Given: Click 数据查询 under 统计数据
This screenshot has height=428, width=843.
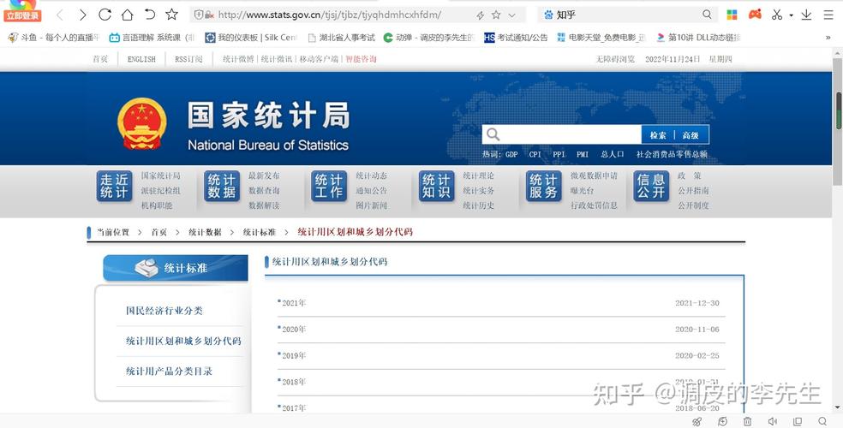Looking at the screenshot, I should (x=264, y=191).
